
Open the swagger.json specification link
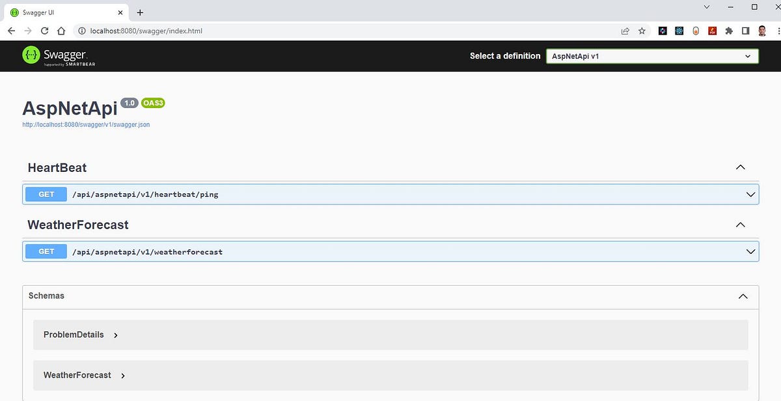coord(85,124)
